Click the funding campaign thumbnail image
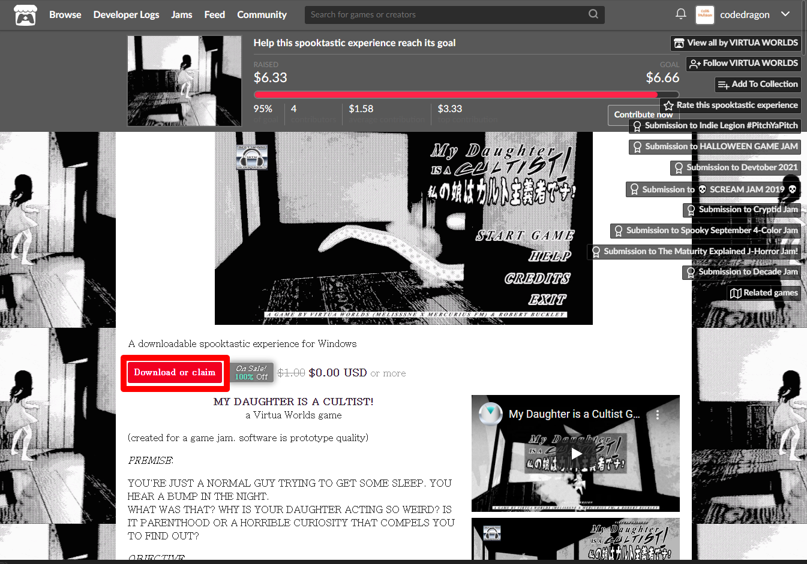 pos(184,81)
